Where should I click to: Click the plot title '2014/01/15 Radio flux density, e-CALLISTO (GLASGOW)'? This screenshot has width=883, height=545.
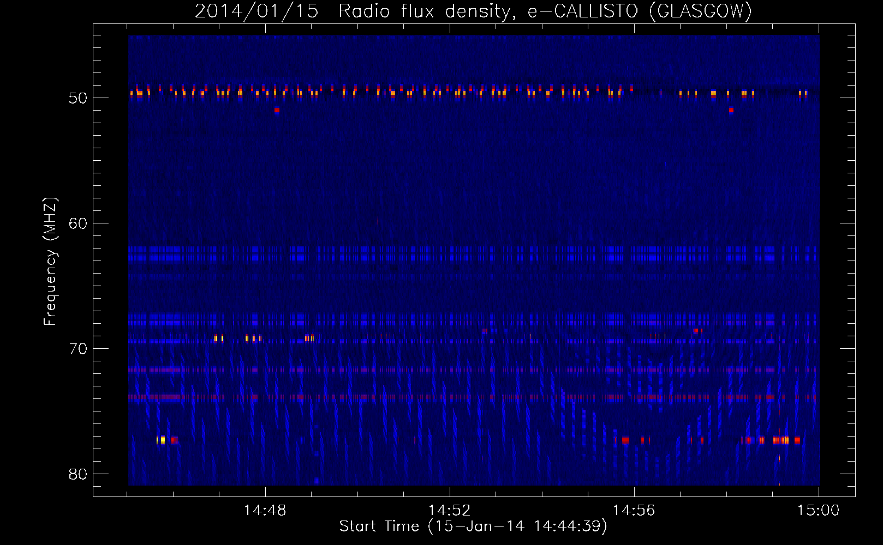point(473,11)
